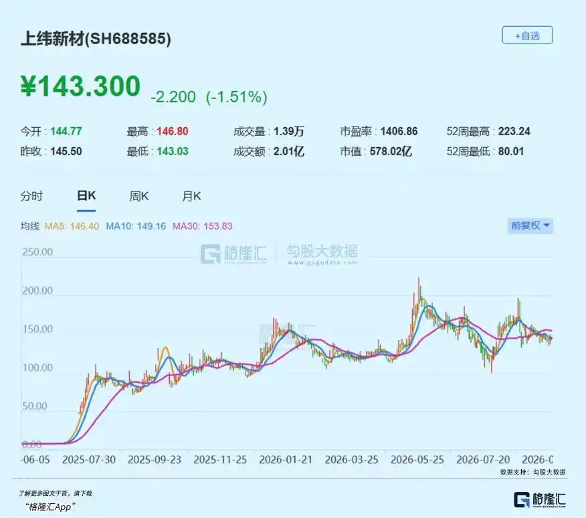Click the stock name 上纬新材(SH688585)
The width and height of the screenshot is (586, 518).
pos(96,39)
